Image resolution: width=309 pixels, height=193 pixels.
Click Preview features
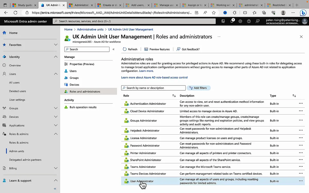[x=157, y=49]
